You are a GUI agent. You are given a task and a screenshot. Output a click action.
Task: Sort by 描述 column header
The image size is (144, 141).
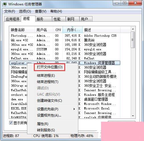(x=101, y=30)
